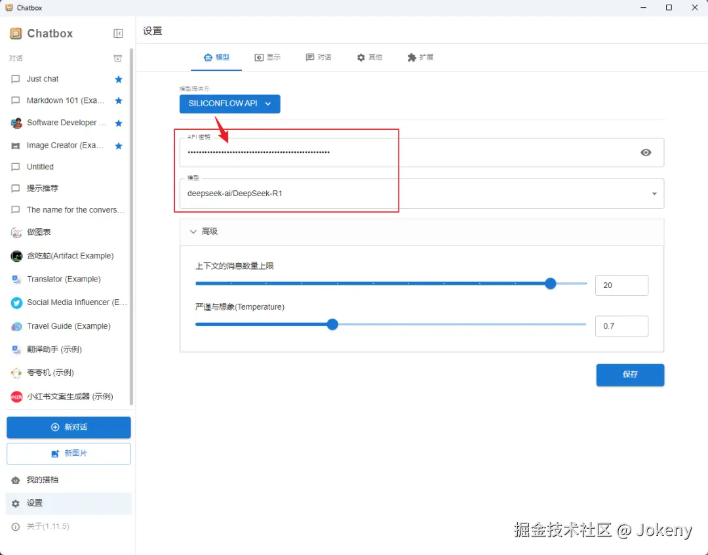Click the Image Creator picture icon
Viewport: 708px width, 555px height.
15,146
